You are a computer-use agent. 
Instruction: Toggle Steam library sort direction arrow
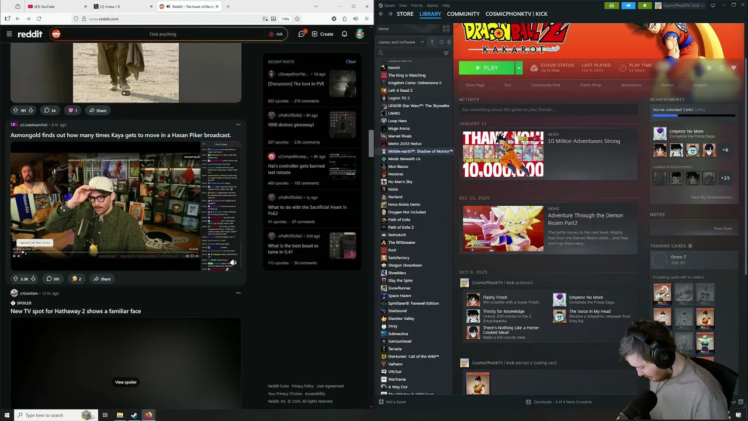432,42
